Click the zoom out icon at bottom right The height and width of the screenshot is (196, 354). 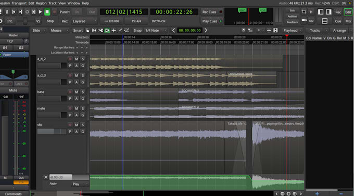tap(283, 194)
